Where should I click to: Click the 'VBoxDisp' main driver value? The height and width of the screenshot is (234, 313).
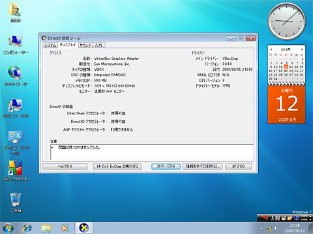[230, 58]
